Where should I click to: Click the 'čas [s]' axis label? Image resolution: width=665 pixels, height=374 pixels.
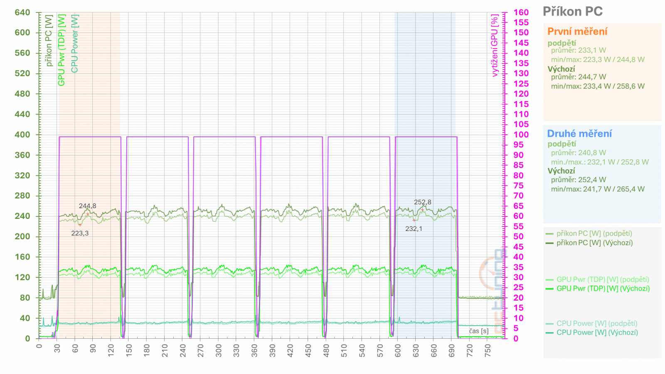point(479,331)
